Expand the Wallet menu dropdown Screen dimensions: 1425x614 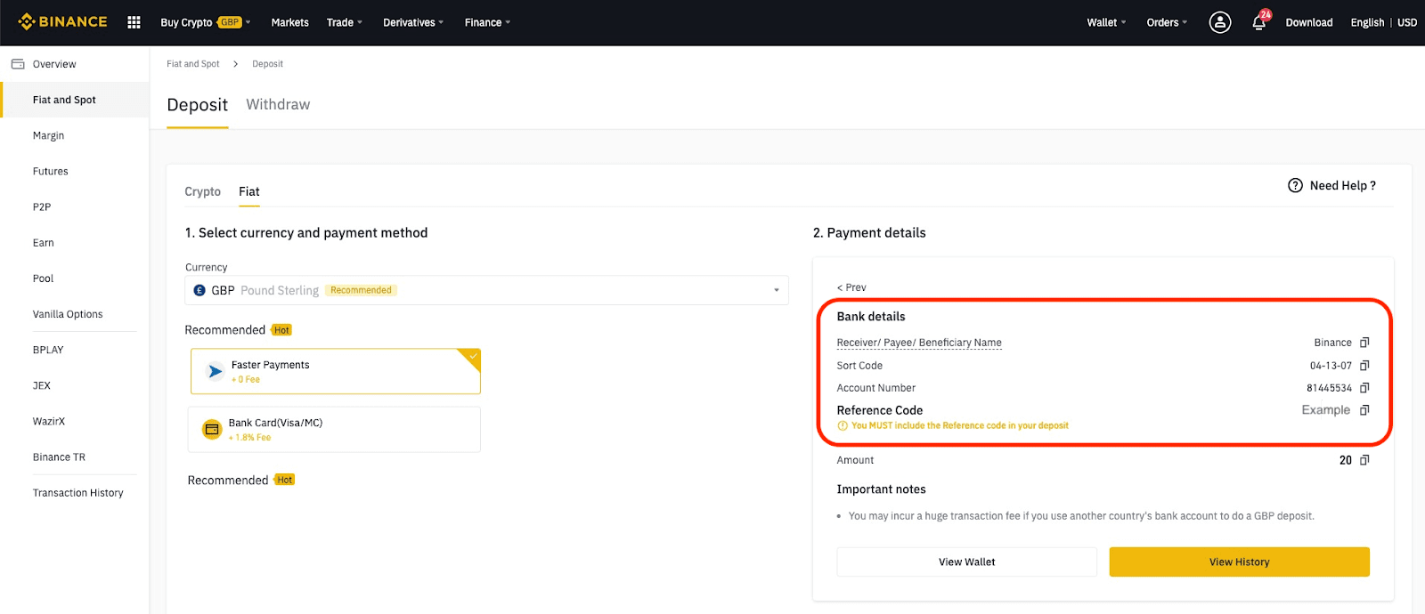click(1106, 22)
